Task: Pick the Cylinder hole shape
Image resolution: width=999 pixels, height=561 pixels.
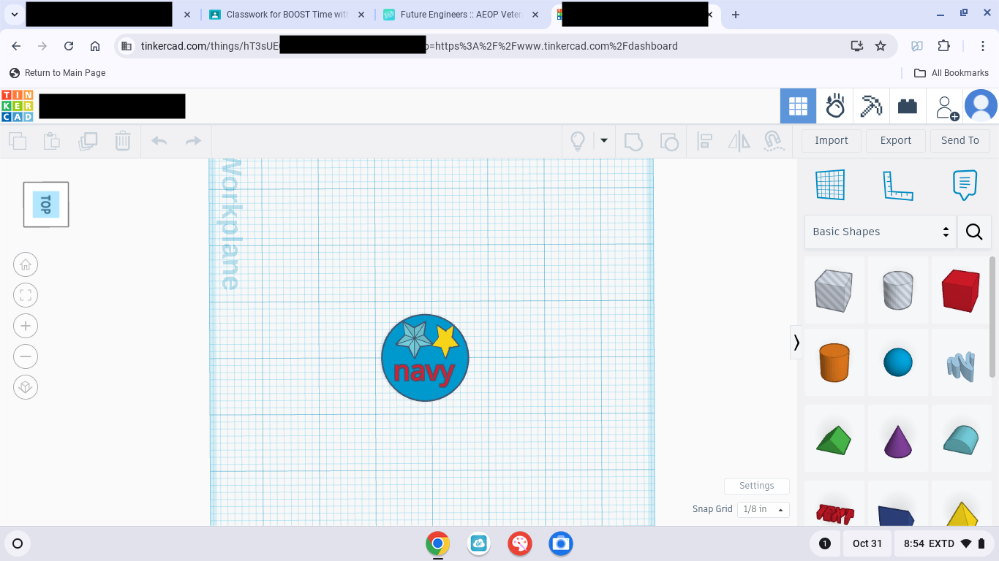Action: click(898, 290)
